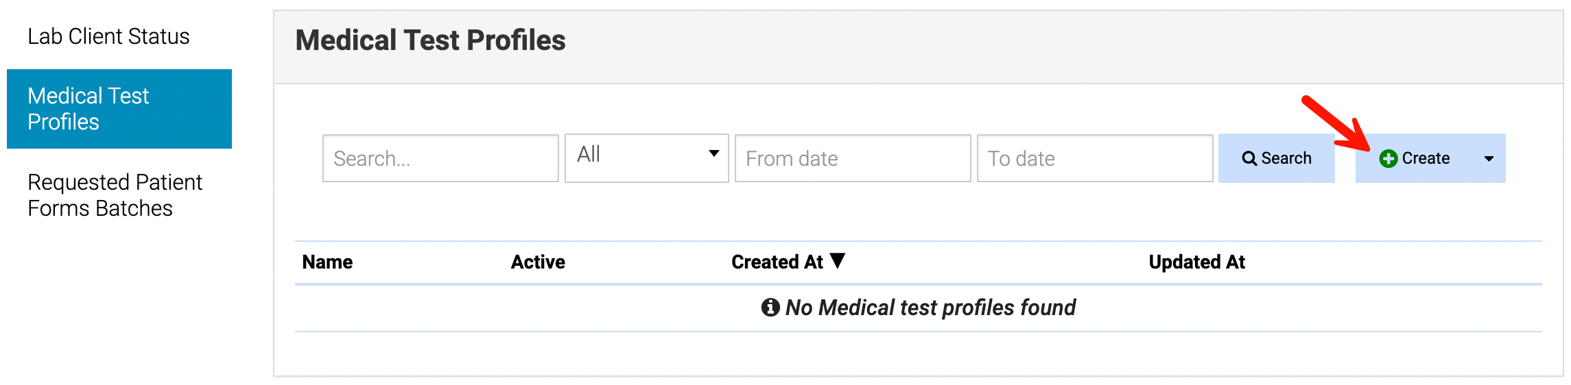The height and width of the screenshot is (385, 1571).
Task: Select Medical Test Profiles sidebar item
Action: click(x=119, y=109)
